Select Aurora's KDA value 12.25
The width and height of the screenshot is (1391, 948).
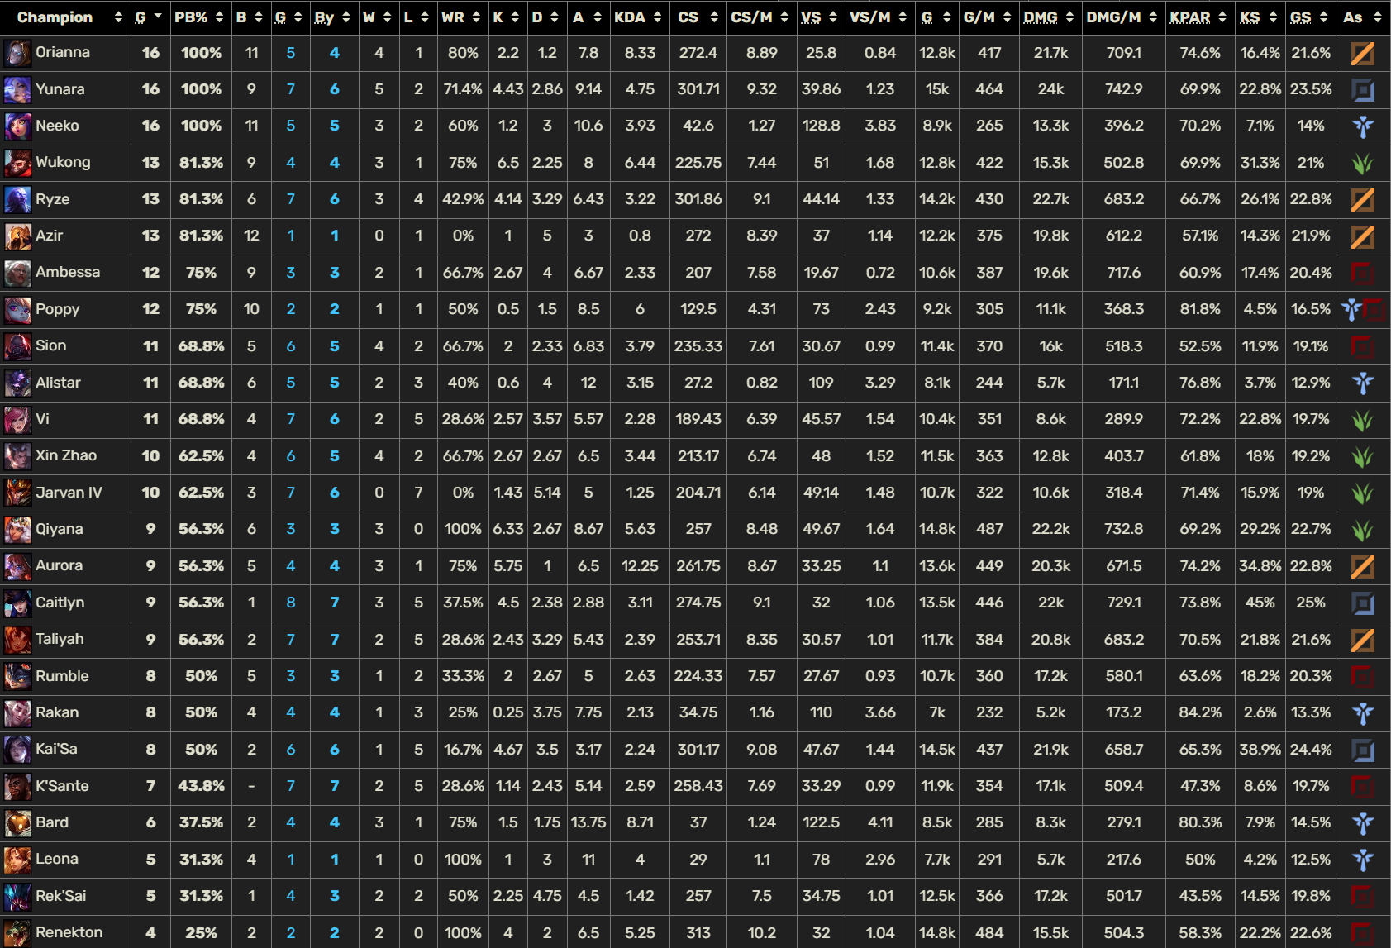(x=640, y=566)
